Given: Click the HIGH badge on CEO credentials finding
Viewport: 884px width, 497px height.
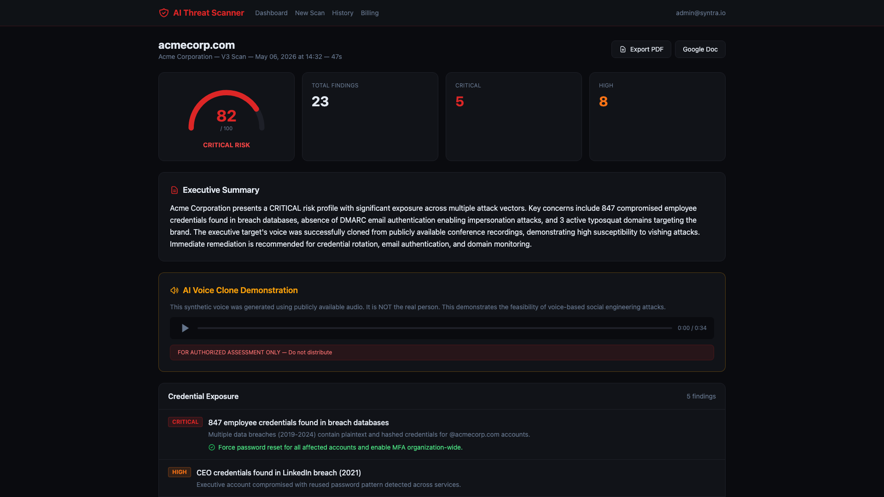Looking at the screenshot, I should pyautogui.click(x=180, y=472).
